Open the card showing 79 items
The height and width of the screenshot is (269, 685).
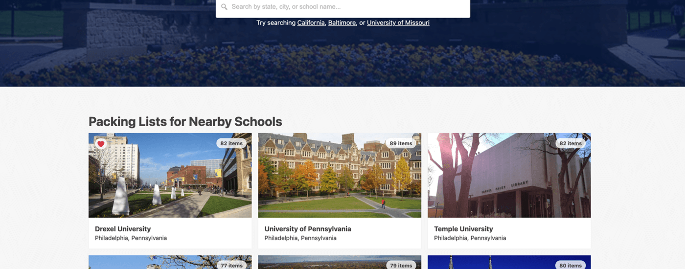point(340,262)
